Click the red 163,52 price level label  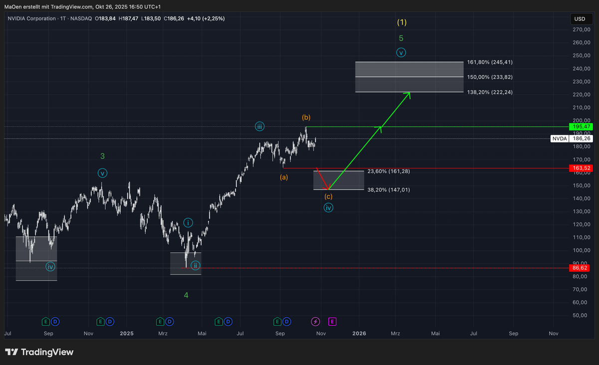(x=581, y=168)
